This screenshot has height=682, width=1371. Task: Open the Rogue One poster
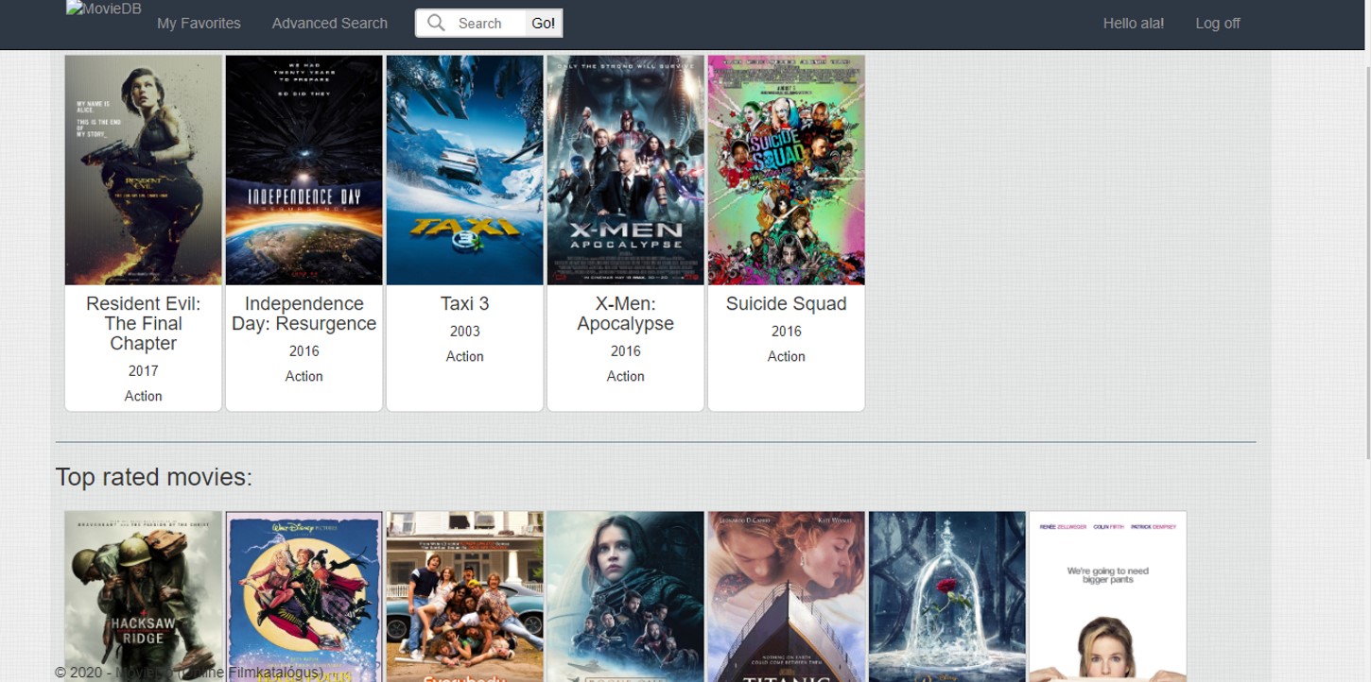coord(626,597)
